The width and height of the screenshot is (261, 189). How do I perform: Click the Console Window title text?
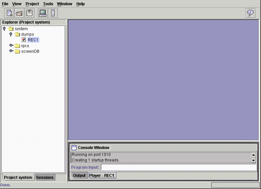tap(94, 148)
